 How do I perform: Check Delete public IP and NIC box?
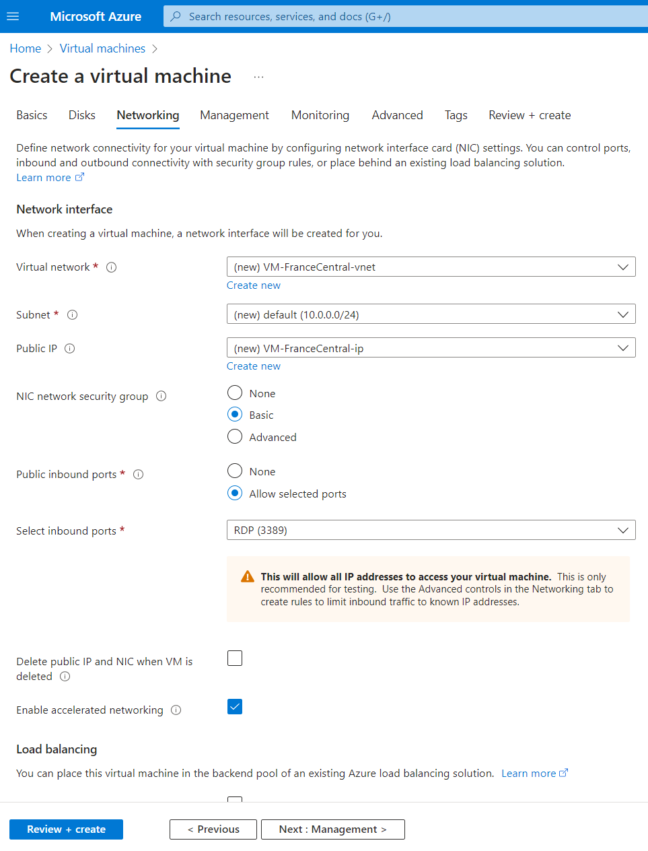[x=235, y=658]
